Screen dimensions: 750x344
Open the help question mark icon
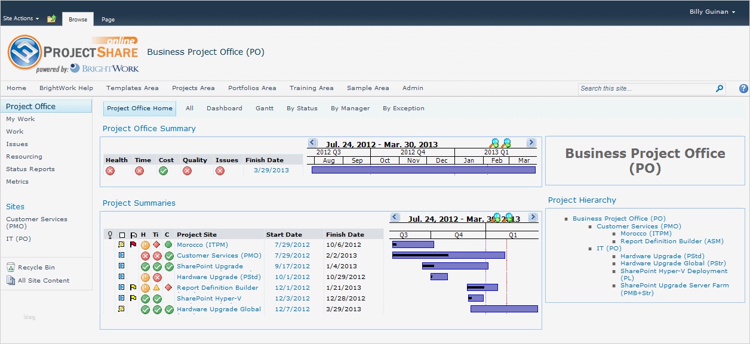(743, 88)
